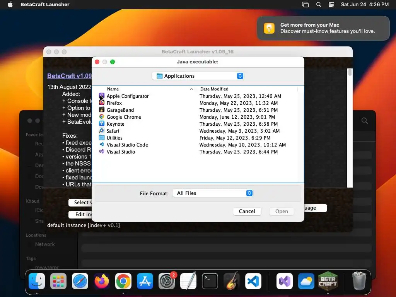
Task: Open the BetaCraft Launcher menu bar item
Action: 45,5
